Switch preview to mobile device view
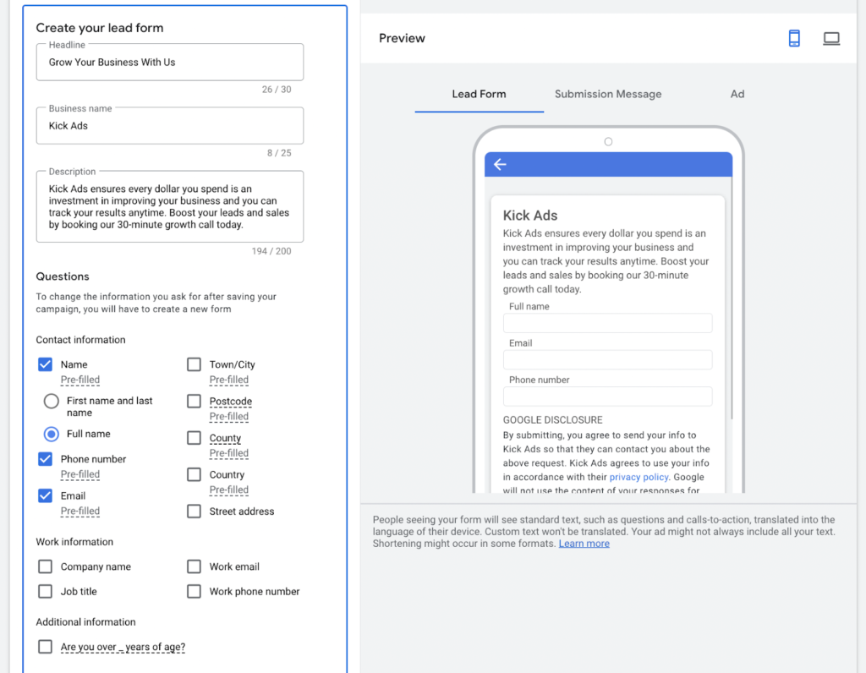This screenshot has width=866, height=673. (794, 38)
